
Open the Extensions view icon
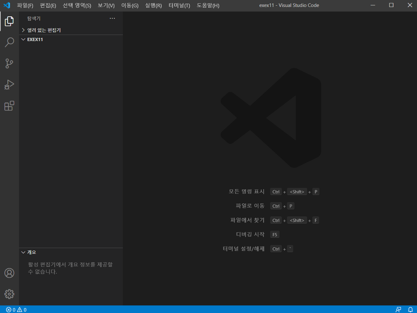9,106
